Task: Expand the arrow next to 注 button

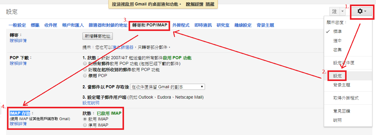Action: (342, 11)
